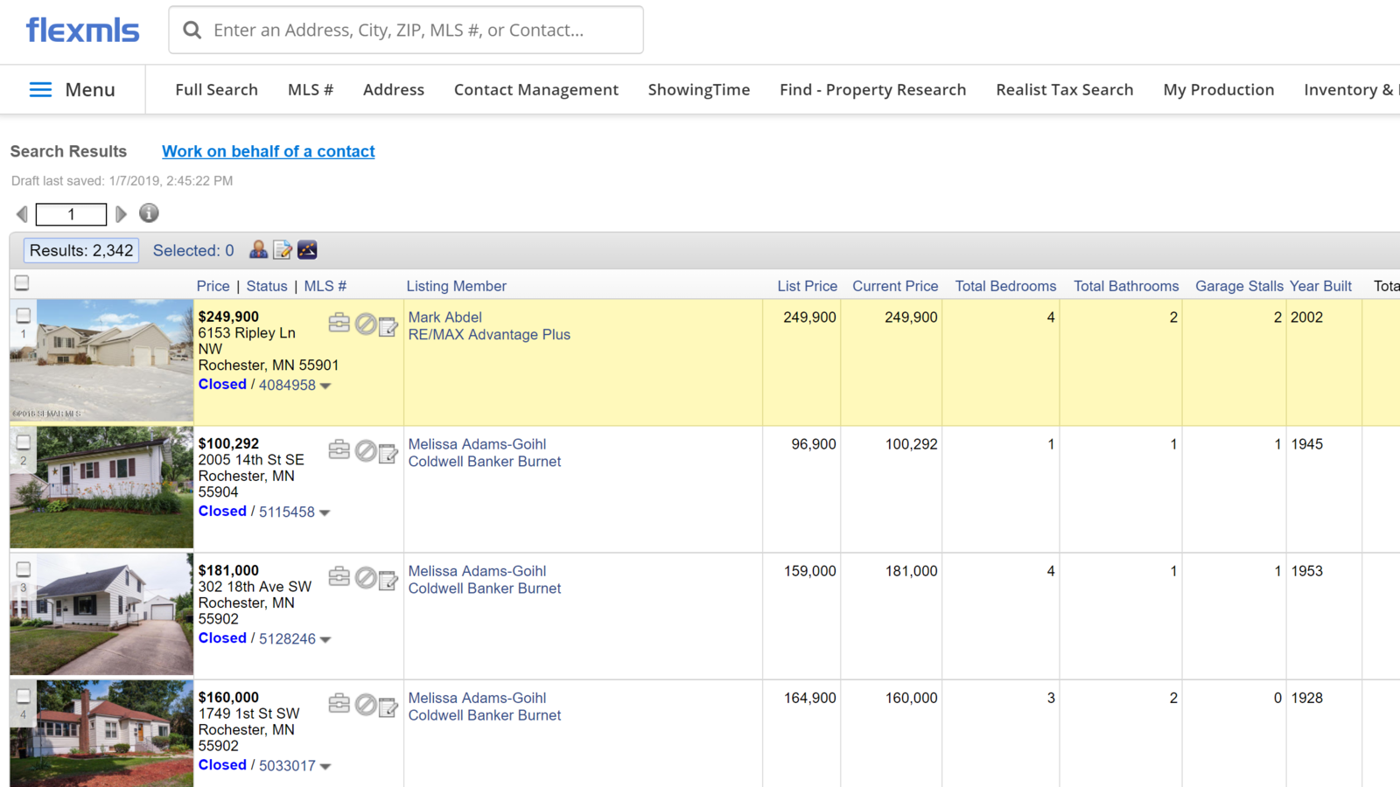Screen dimensions: 1400x787
Task: Open Contact Management in the navigation bar
Action: click(x=535, y=90)
